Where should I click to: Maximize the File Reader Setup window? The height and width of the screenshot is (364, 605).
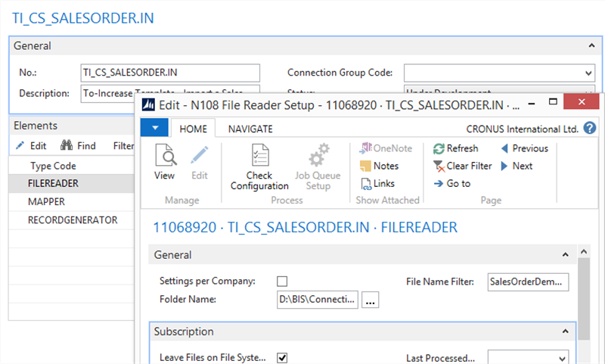[553, 102]
